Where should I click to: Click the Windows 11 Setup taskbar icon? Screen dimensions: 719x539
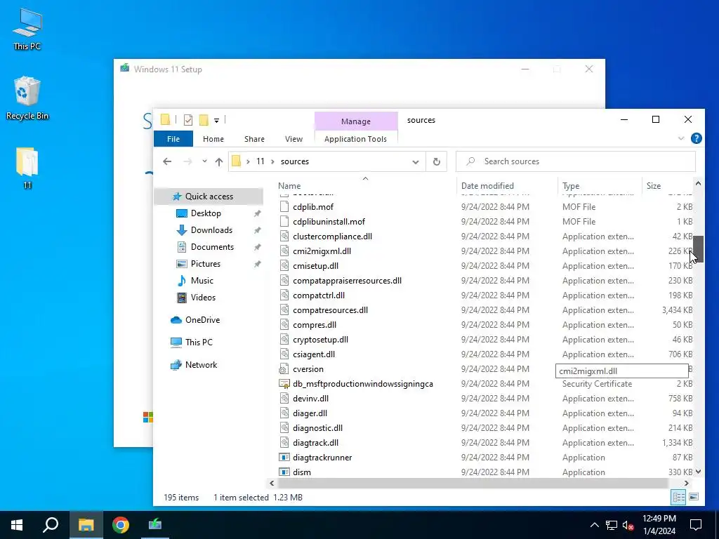(x=155, y=525)
